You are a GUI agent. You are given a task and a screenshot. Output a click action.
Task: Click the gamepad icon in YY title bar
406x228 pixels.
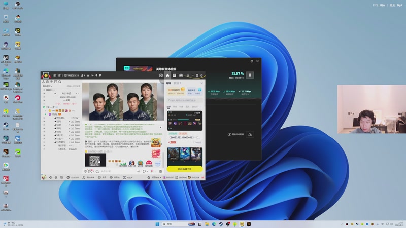pyautogui.click(x=181, y=75)
